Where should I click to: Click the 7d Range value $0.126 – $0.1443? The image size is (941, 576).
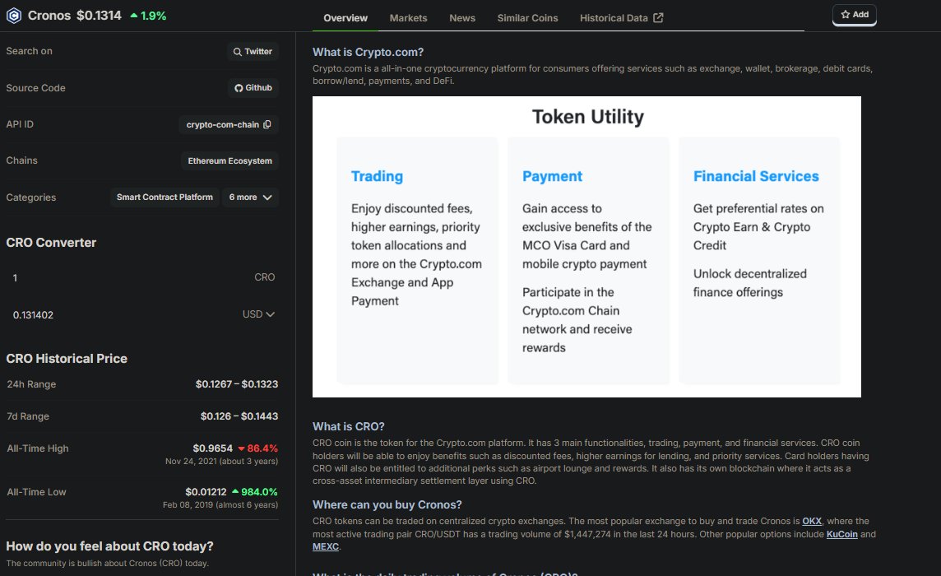pyautogui.click(x=239, y=416)
